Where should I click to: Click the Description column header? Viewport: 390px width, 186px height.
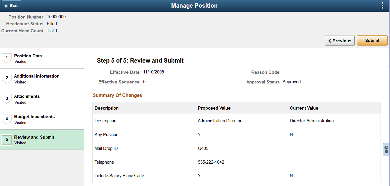(x=107, y=108)
